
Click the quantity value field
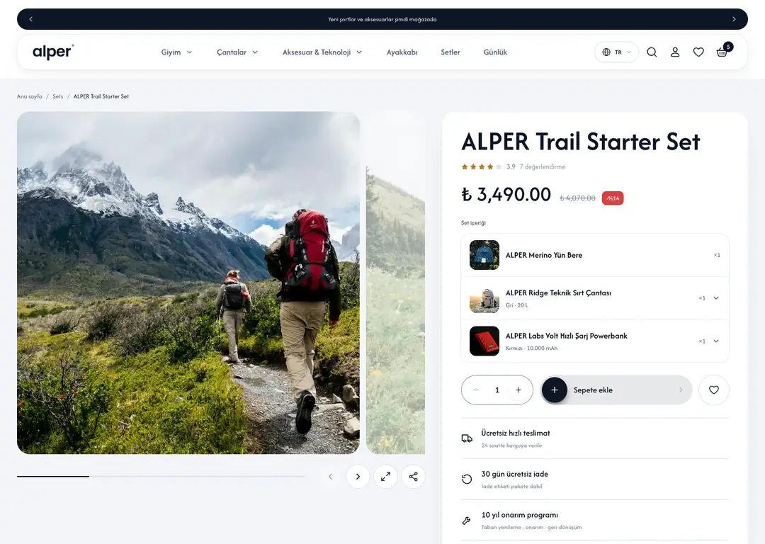497,390
